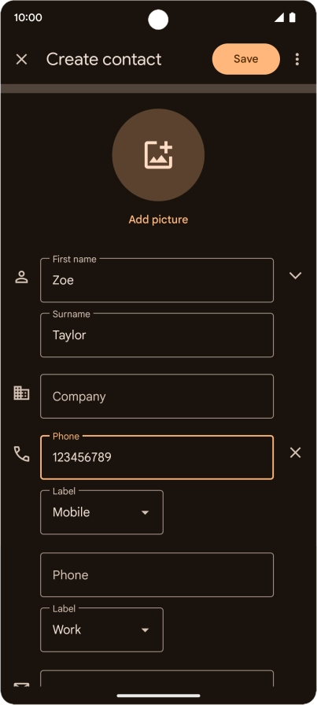Viewport: 317px width, 705px height.
Task: Focus the First name field with Zoe
Action: (157, 280)
